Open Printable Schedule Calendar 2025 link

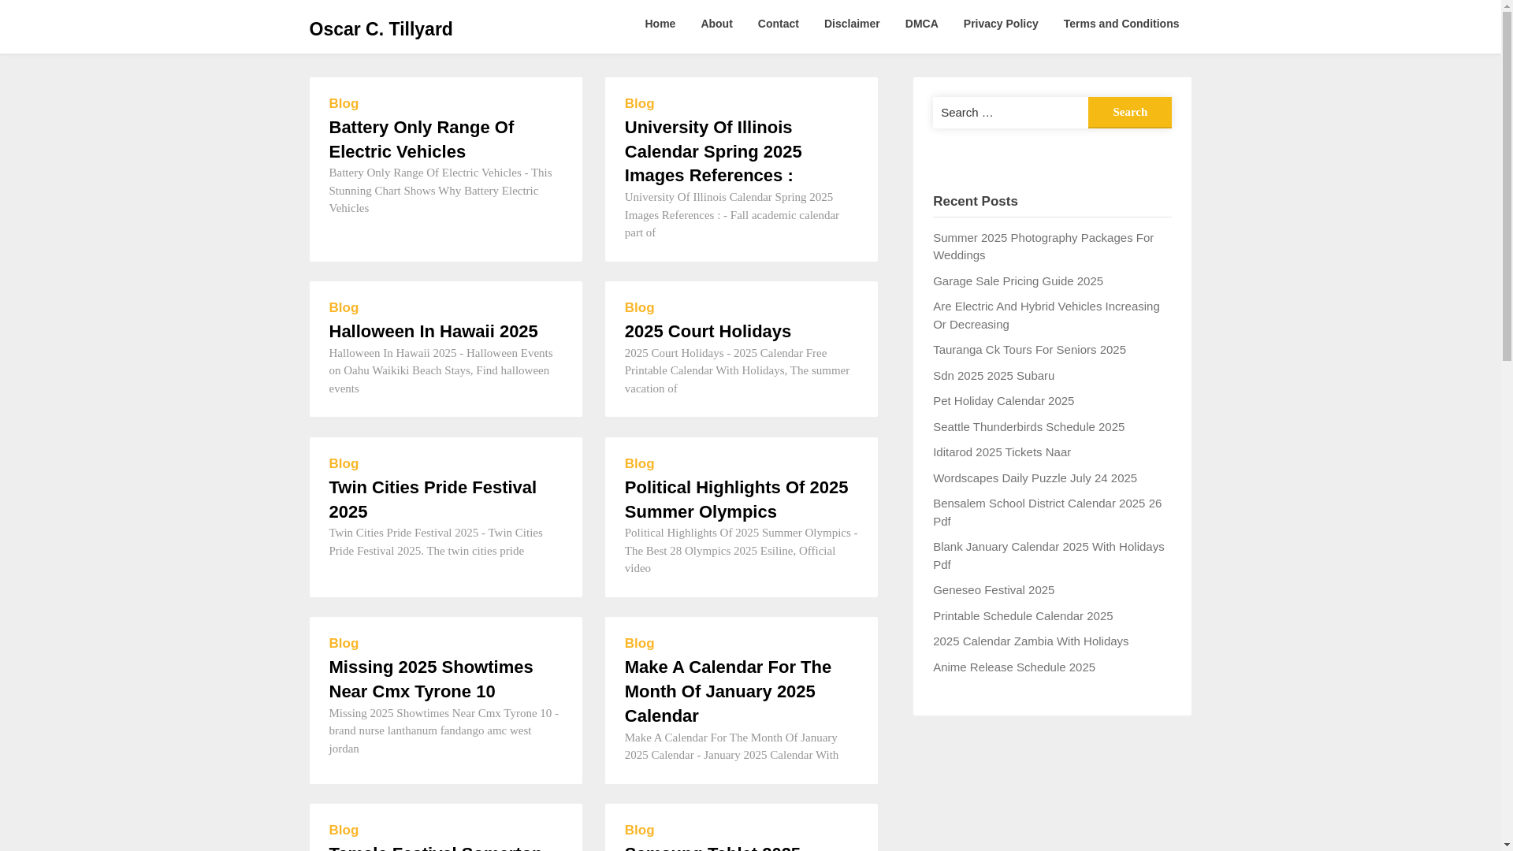tap(1023, 616)
